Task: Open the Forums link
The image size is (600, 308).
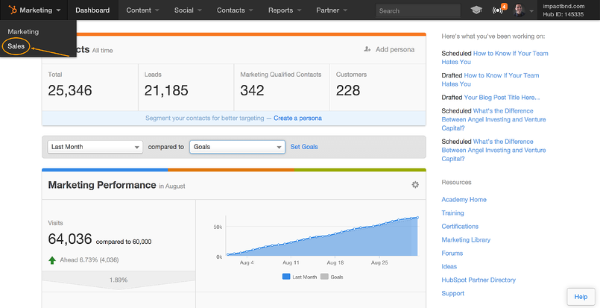Action: point(452,254)
